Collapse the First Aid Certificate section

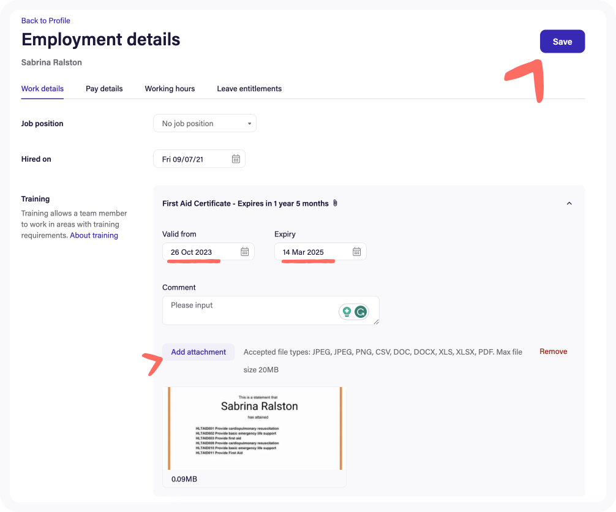569,203
